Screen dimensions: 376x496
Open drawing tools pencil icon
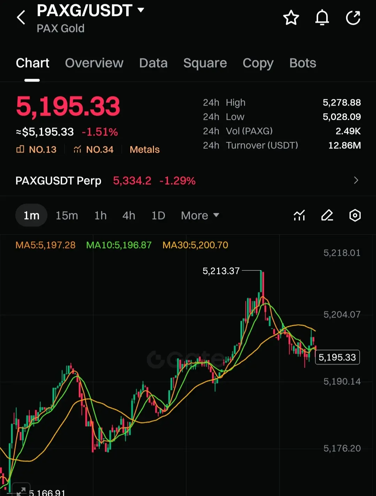(327, 215)
